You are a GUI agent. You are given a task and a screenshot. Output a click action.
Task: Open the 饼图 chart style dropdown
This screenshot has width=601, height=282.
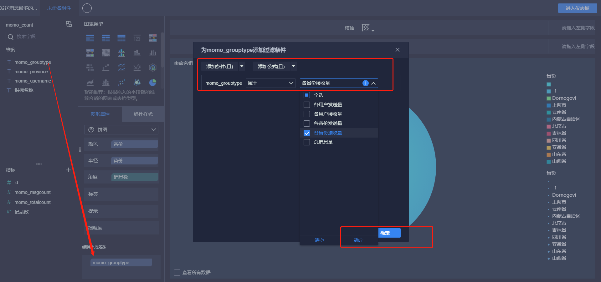[x=121, y=129]
